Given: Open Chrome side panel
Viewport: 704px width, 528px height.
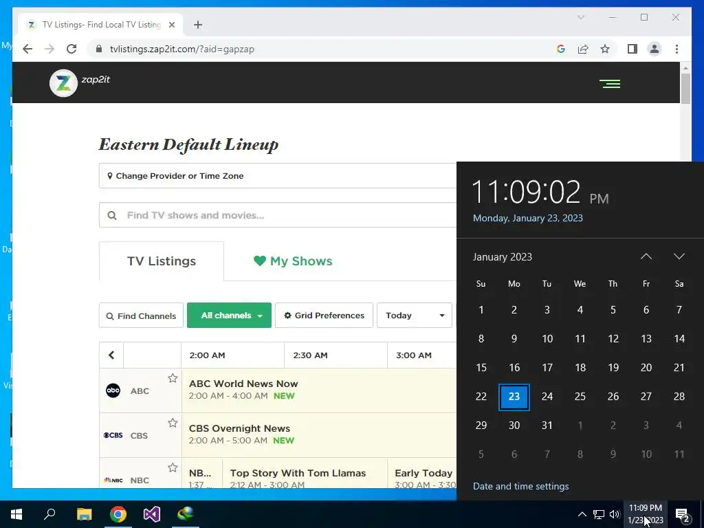Looking at the screenshot, I should tap(632, 49).
